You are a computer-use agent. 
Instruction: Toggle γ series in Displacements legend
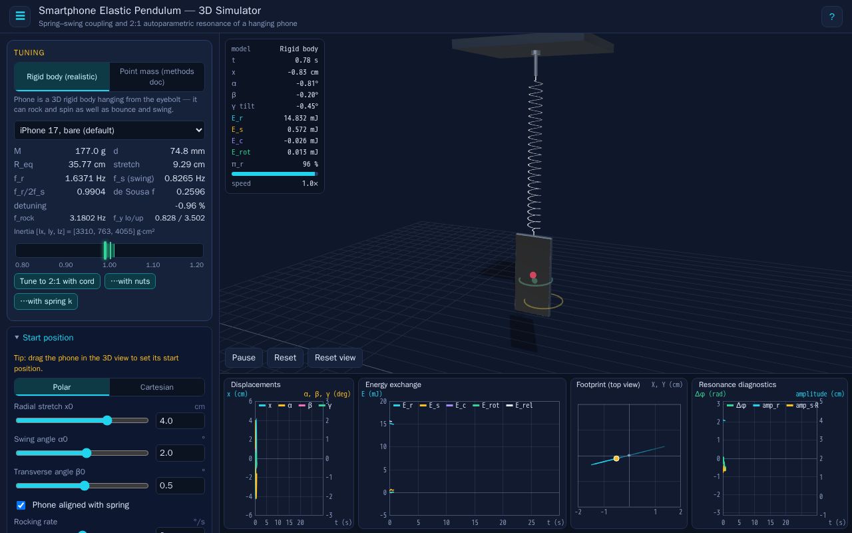coord(325,405)
